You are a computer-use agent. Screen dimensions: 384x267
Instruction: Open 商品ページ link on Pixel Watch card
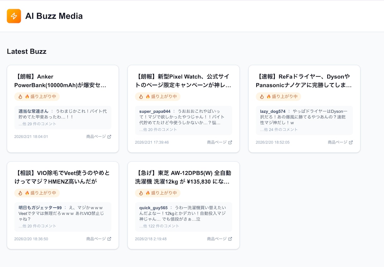click(x=219, y=142)
